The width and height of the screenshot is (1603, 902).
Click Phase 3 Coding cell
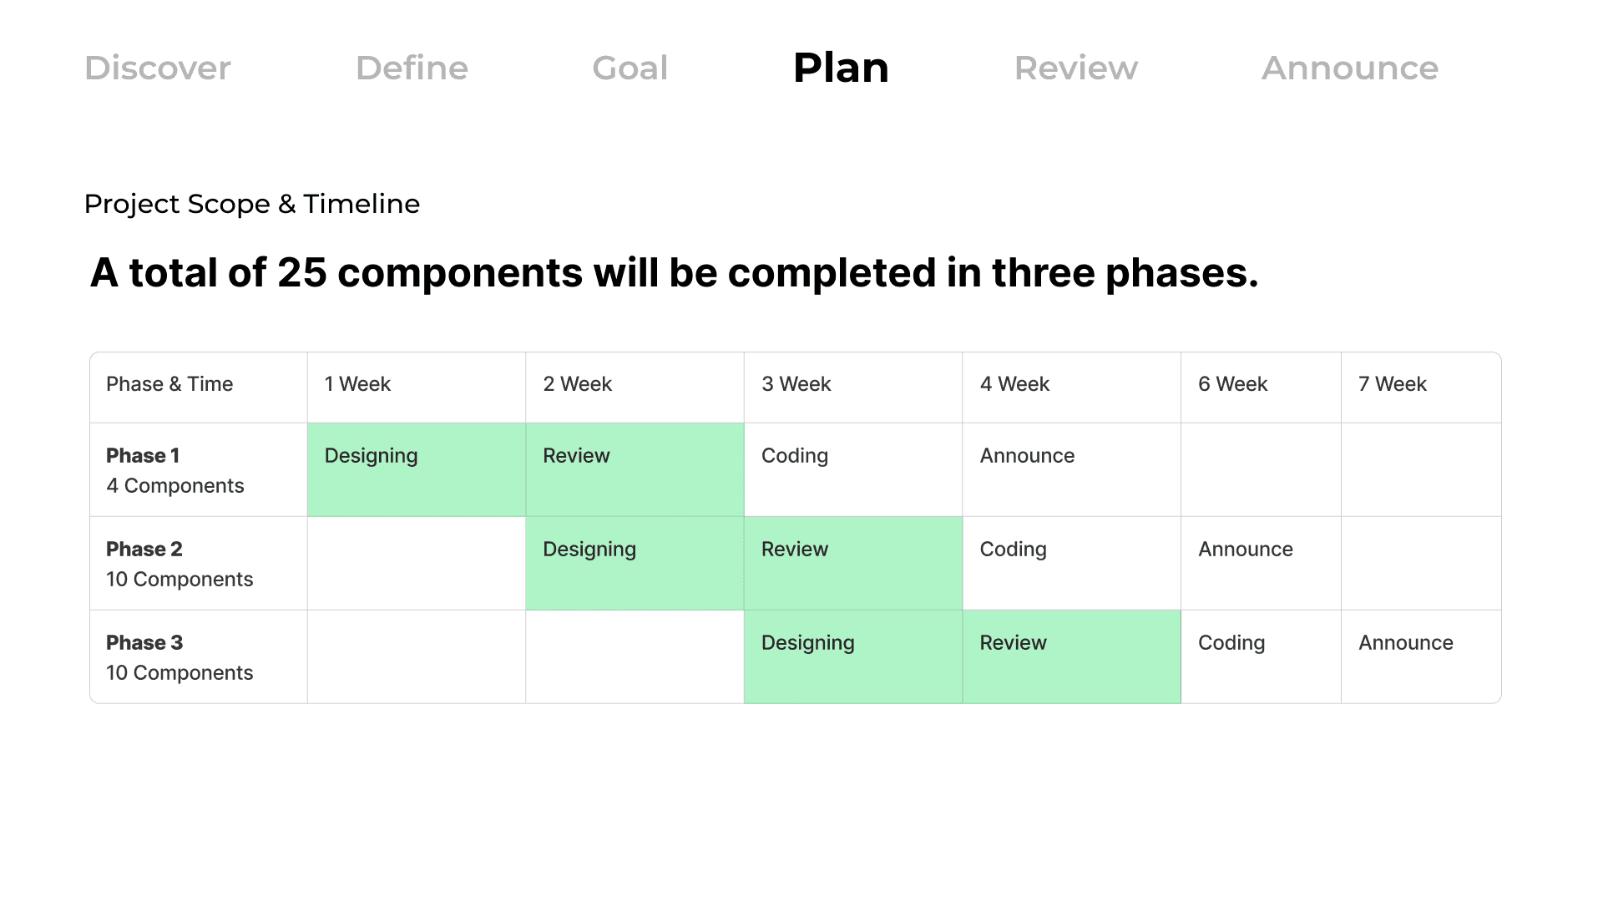tap(1261, 656)
